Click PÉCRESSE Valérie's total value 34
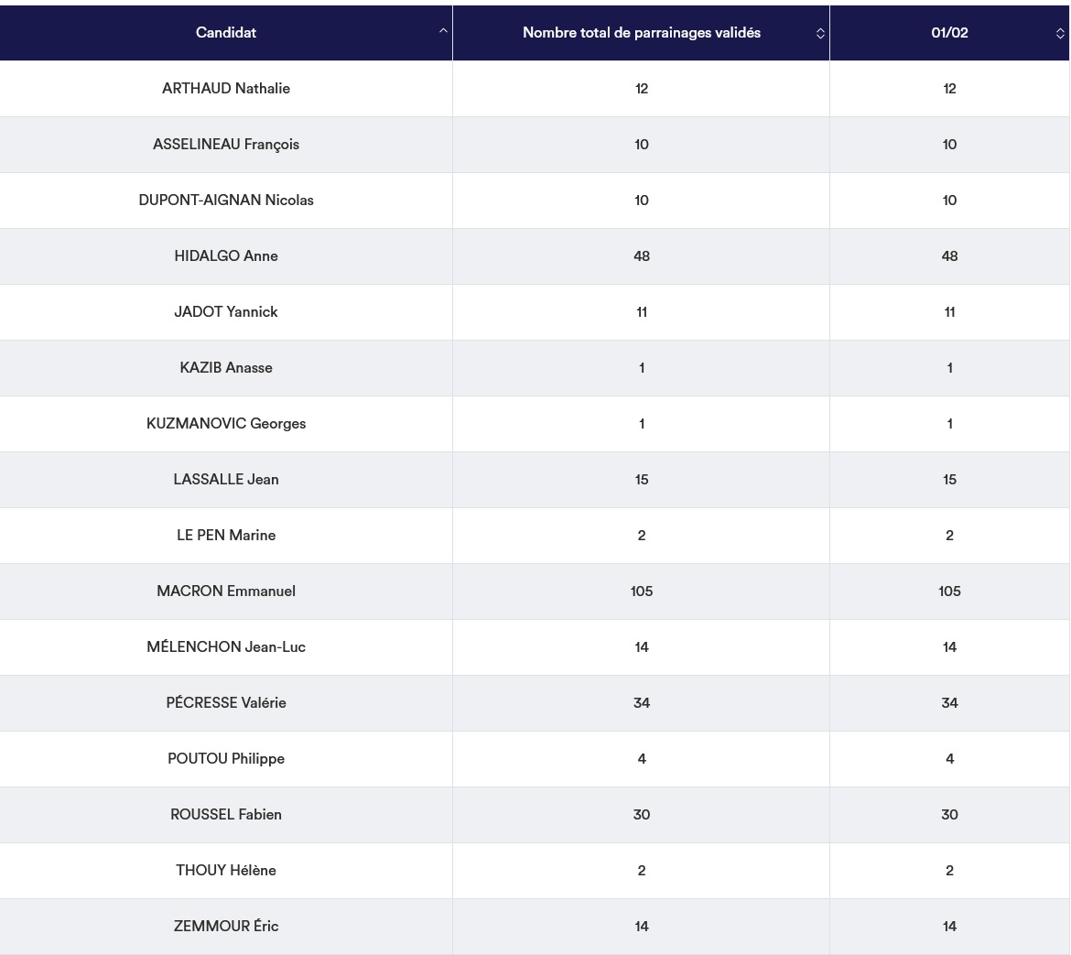This screenshot has width=1071, height=955. 641,703
